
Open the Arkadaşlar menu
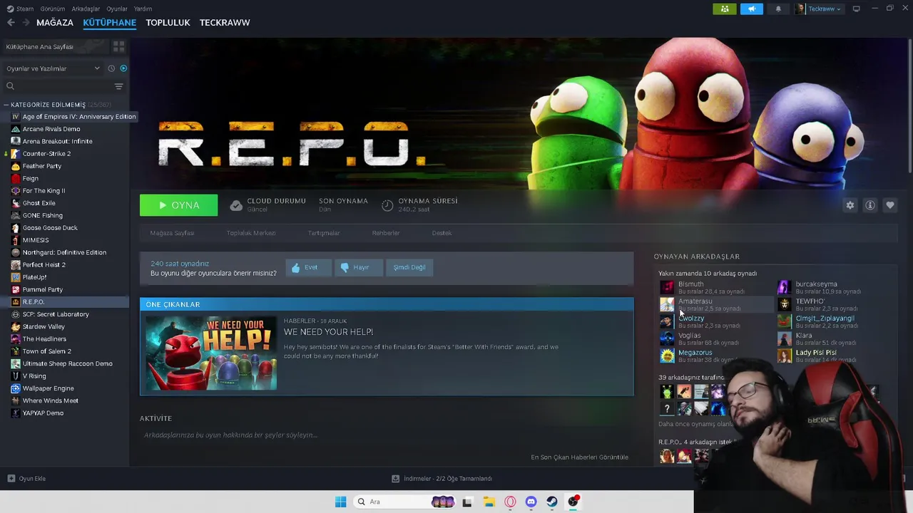click(x=86, y=9)
